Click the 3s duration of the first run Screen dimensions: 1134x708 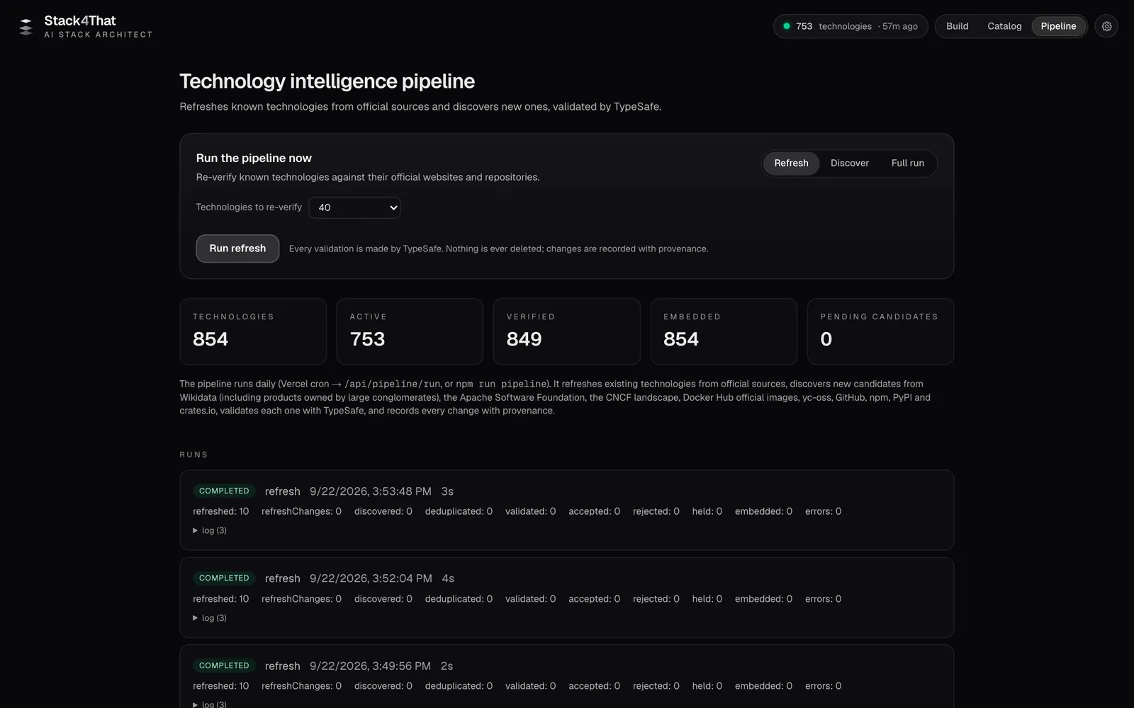447,491
